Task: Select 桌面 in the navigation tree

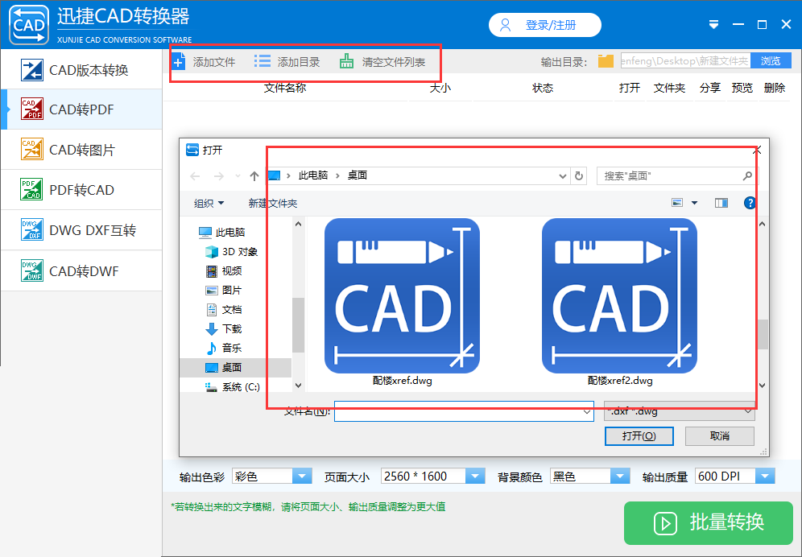Action: [236, 367]
